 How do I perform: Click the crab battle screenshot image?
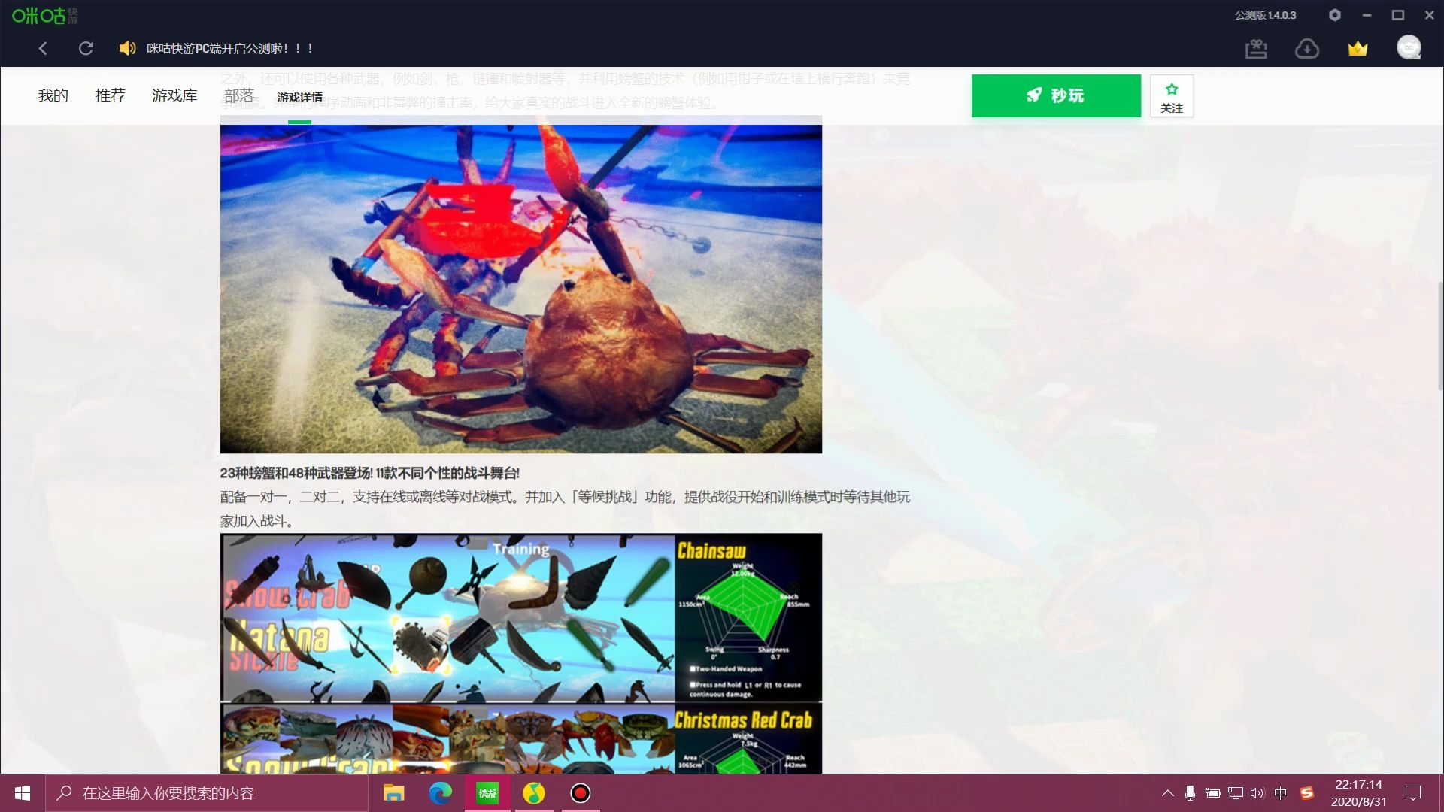[520, 289]
